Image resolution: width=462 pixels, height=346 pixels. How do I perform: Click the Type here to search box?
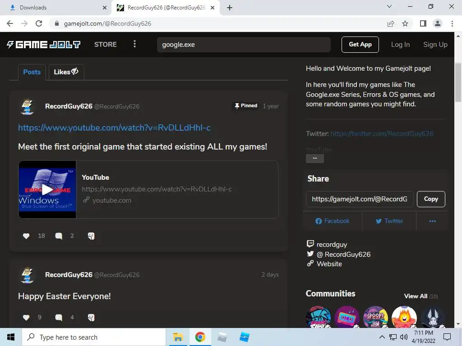pos(94,337)
